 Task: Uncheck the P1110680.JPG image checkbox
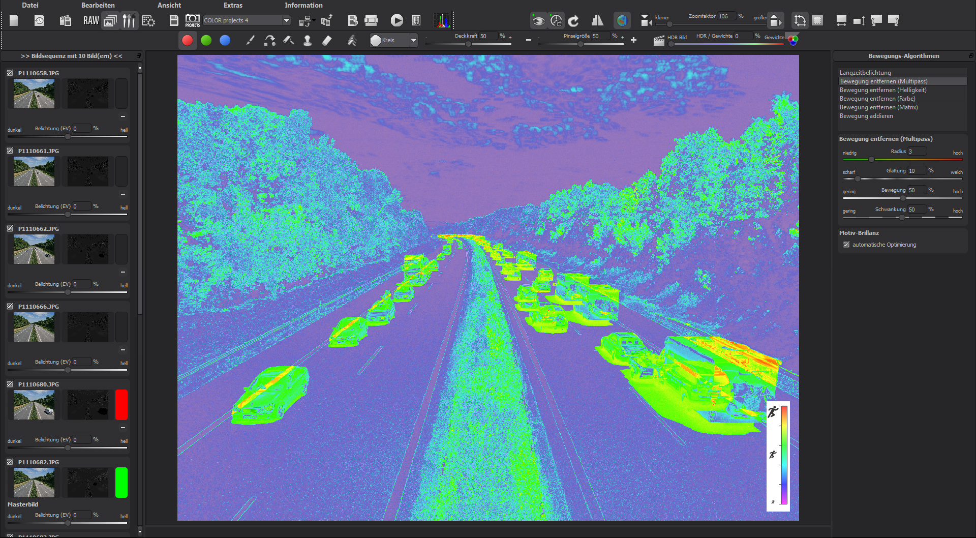point(10,384)
